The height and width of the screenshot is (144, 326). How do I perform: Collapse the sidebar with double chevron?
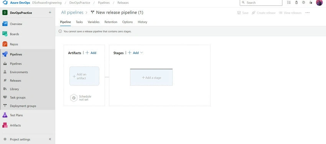pos(50,139)
